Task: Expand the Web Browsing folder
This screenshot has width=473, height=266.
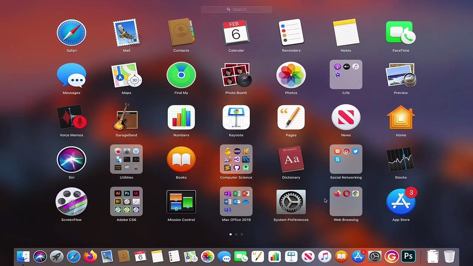Action: (346, 202)
